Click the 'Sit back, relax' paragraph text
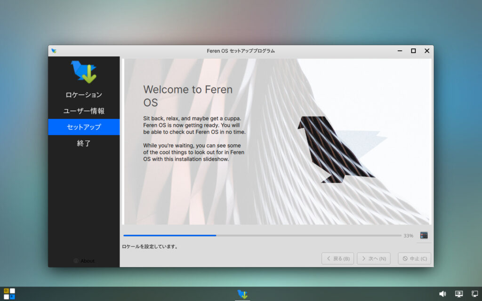 (x=194, y=125)
